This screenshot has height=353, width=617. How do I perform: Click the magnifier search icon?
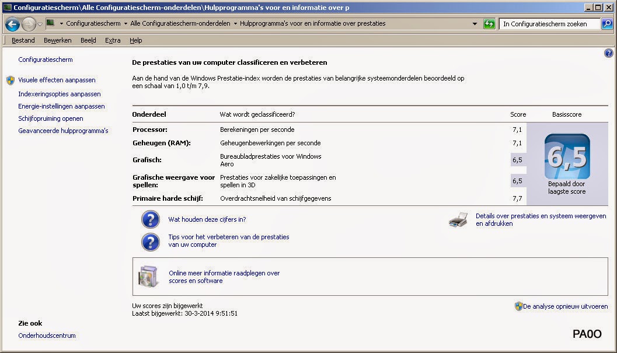(x=607, y=23)
